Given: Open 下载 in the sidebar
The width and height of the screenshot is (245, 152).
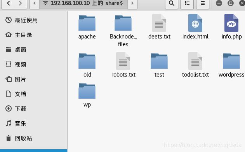Looking at the screenshot, I should coord(34,108).
